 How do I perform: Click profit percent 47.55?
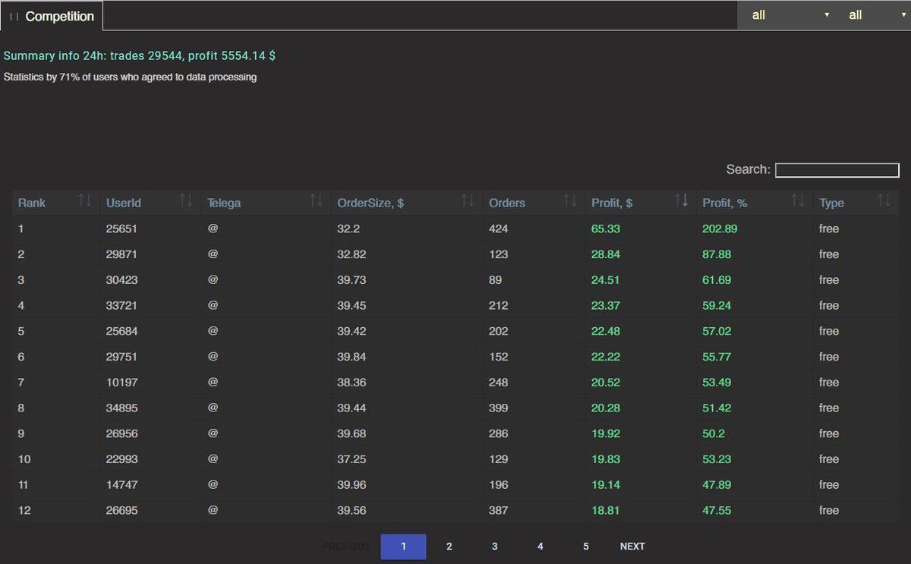coord(717,510)
